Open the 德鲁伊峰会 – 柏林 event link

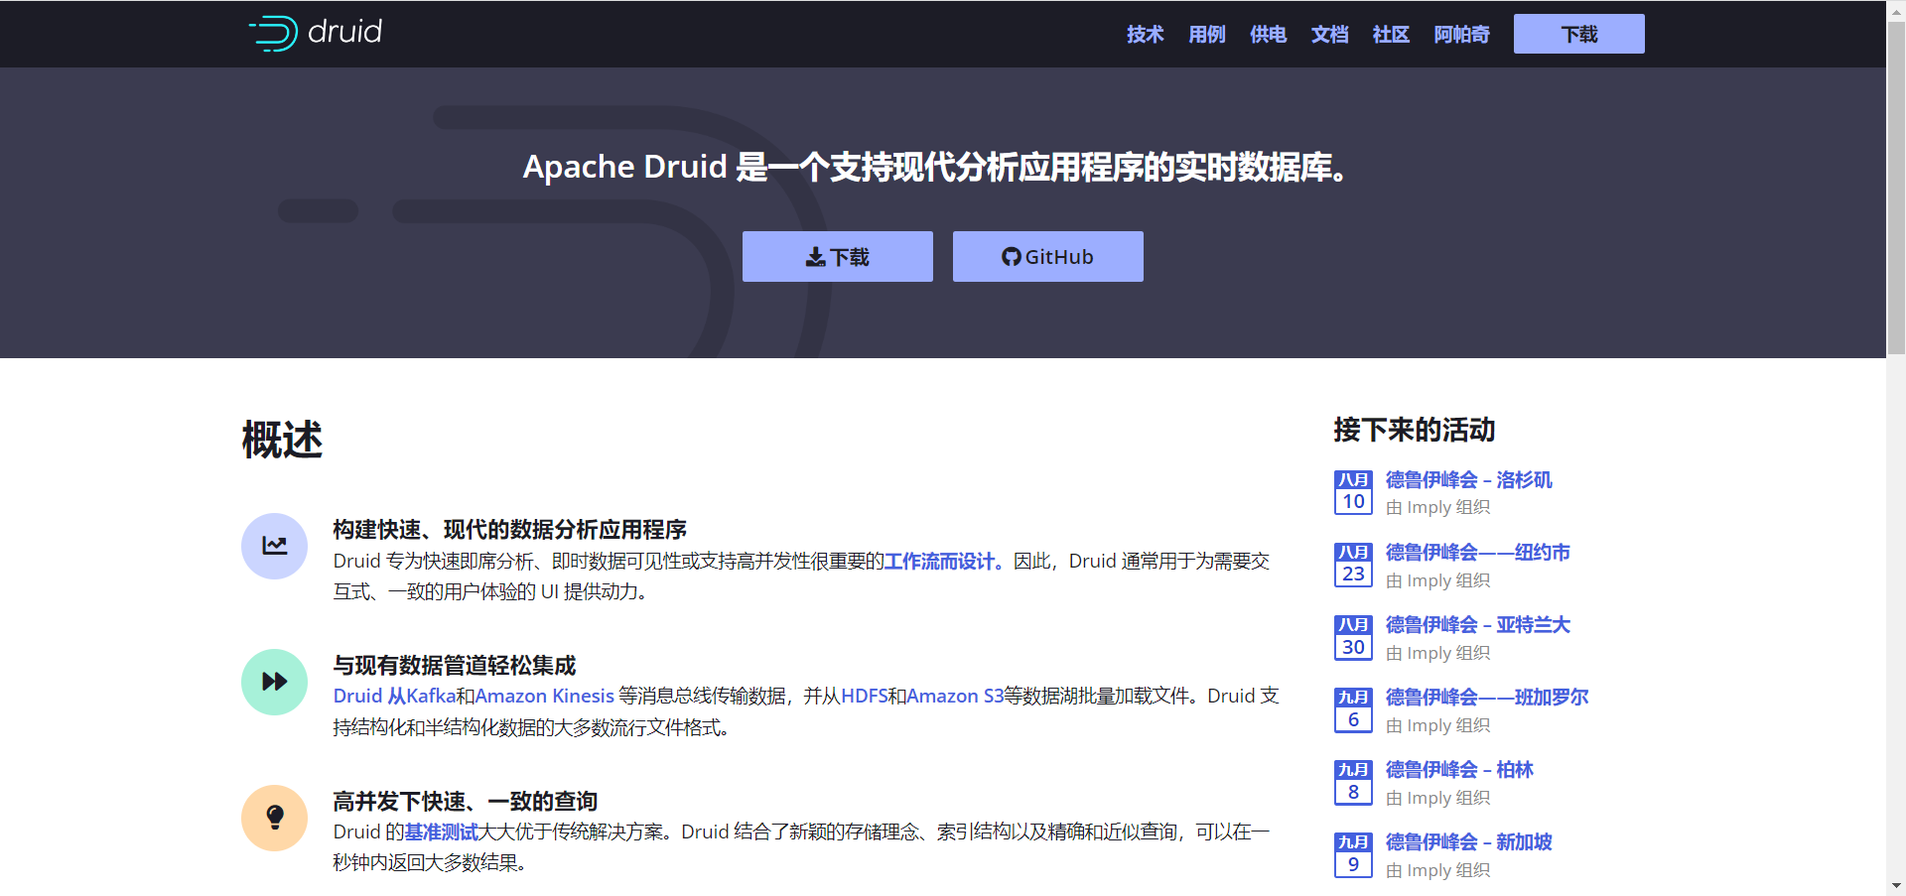coord(1460,770)
